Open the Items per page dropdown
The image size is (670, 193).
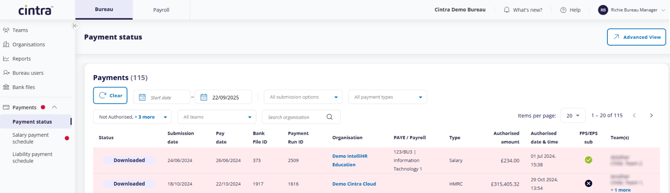[x=573, y=115]
